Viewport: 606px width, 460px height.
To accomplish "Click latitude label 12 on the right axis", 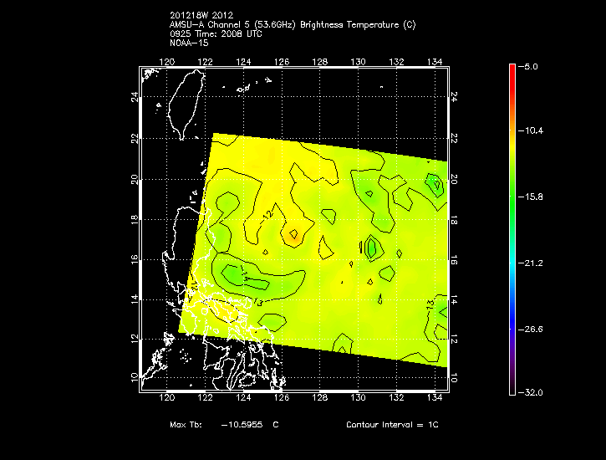I will point(454,339).
